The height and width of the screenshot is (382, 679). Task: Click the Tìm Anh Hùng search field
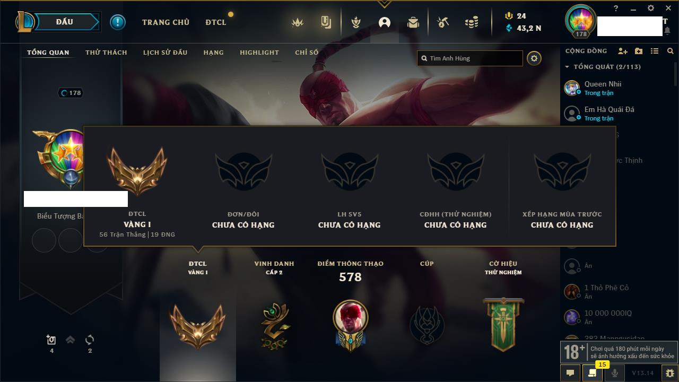click(470, 58)
